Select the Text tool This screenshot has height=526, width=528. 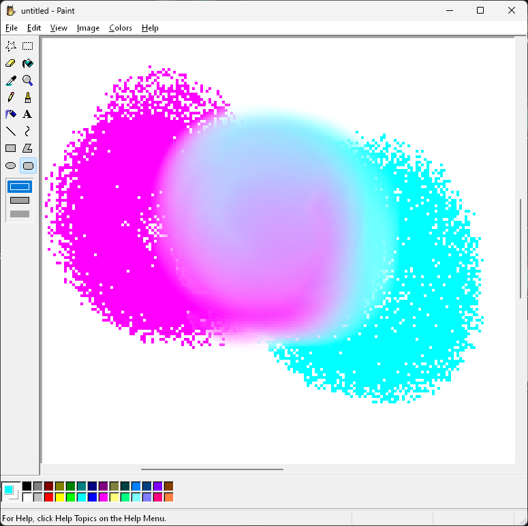[x=28, y=114]
